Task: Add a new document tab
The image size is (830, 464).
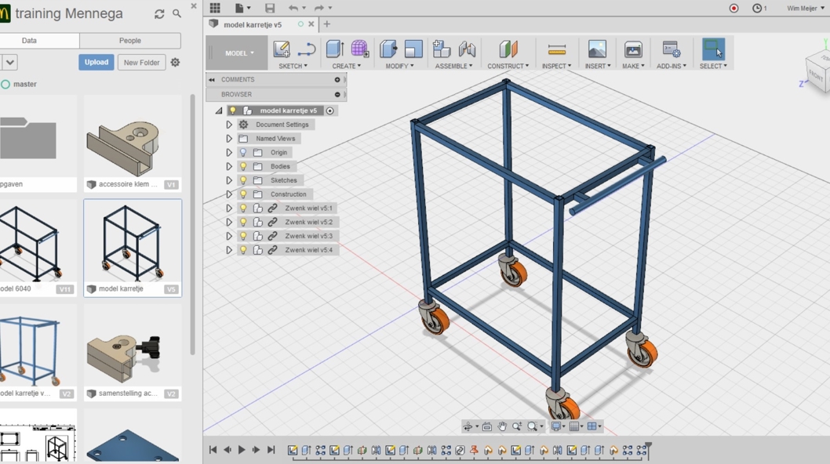Action: point(326,24)
